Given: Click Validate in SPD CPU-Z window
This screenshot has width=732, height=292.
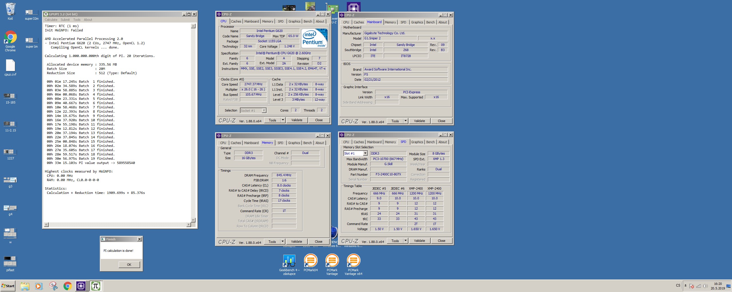Looking at the screenshot, I should (419, 241).
